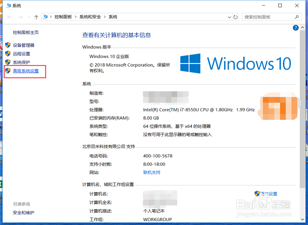Open Advanced System Settings link (高级系统设置)
This screenshot has height=225, width=308.
click(x=26, y=71)
